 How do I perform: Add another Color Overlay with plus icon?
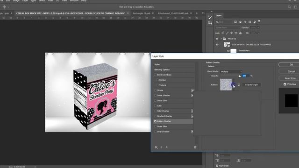pos(192,111)
